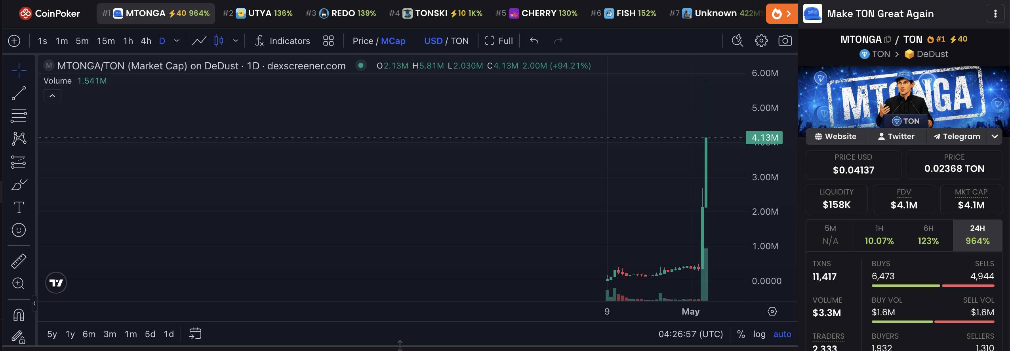The image size is (1010, 351).
Task: Open the token Twitter link
Action: tap(896, 137)
